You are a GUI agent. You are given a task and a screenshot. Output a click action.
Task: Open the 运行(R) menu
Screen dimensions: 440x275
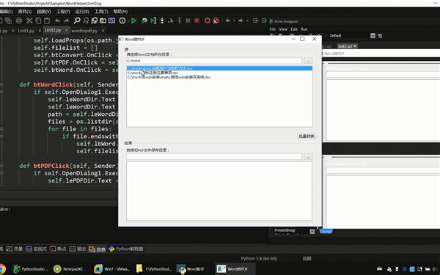(82, 12)
